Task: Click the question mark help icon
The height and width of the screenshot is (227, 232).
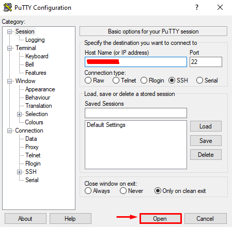Action: tap(197, 7)
